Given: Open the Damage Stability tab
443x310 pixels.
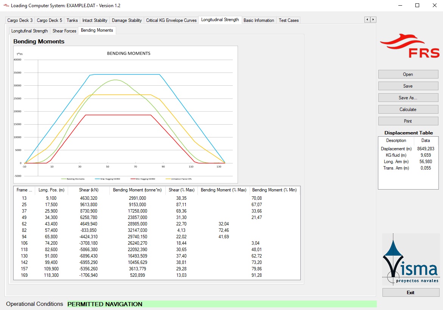Looking at the screenshot, I should click(127, 20).
